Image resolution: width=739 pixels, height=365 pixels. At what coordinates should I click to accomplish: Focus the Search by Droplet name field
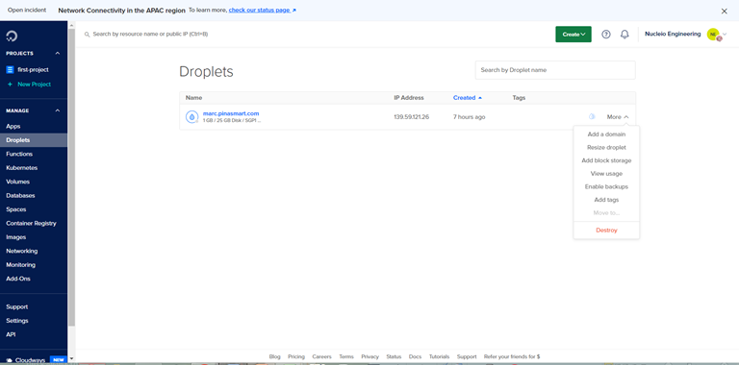[555, 70]
